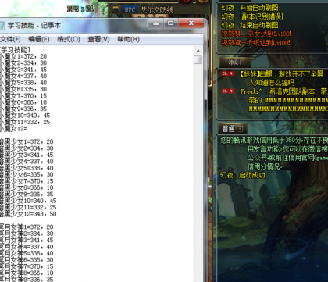This screenshot has height=282, width=328.
Task: Place cursor after 魔女12= line
Action: (x=27, y=129)
